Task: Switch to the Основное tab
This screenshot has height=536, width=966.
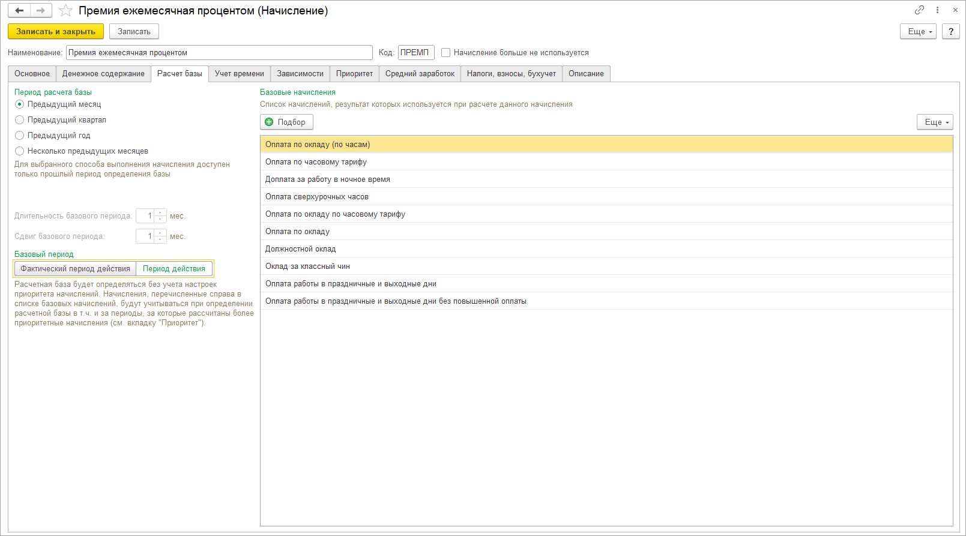Action: pyautogui.click(x=32, y=74)
